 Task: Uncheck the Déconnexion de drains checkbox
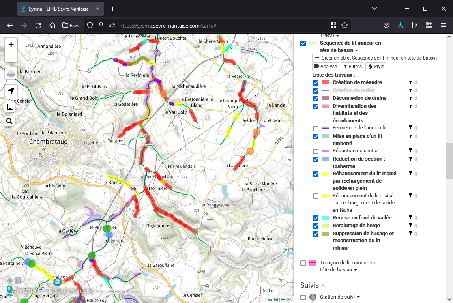pyautogui.click(x=316, y=98)
